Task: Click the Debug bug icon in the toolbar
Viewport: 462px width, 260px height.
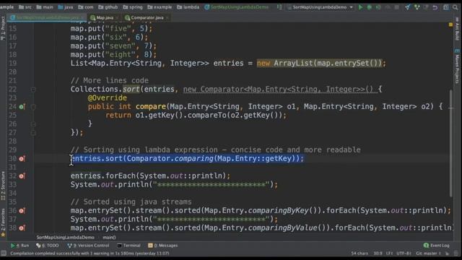Action: tap(369, 7)
